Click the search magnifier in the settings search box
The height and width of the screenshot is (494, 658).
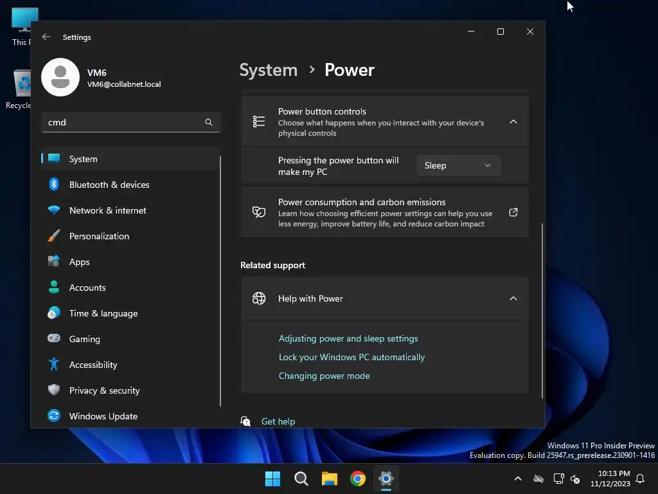(209, 122)
